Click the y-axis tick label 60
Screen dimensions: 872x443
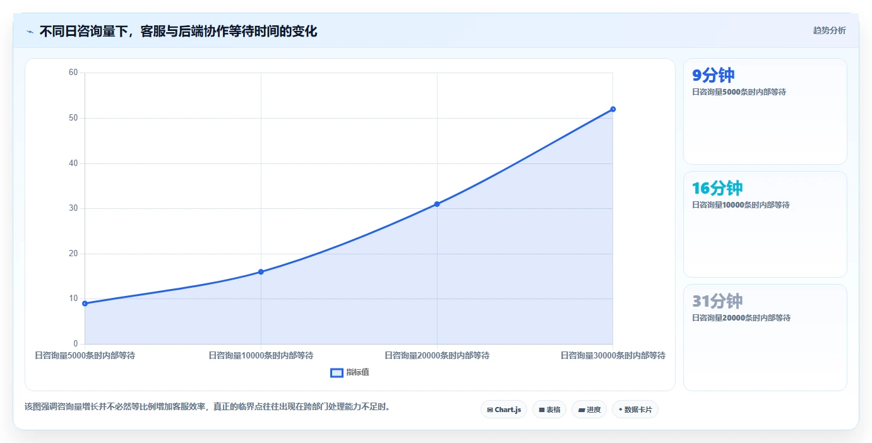click(73, 73)
